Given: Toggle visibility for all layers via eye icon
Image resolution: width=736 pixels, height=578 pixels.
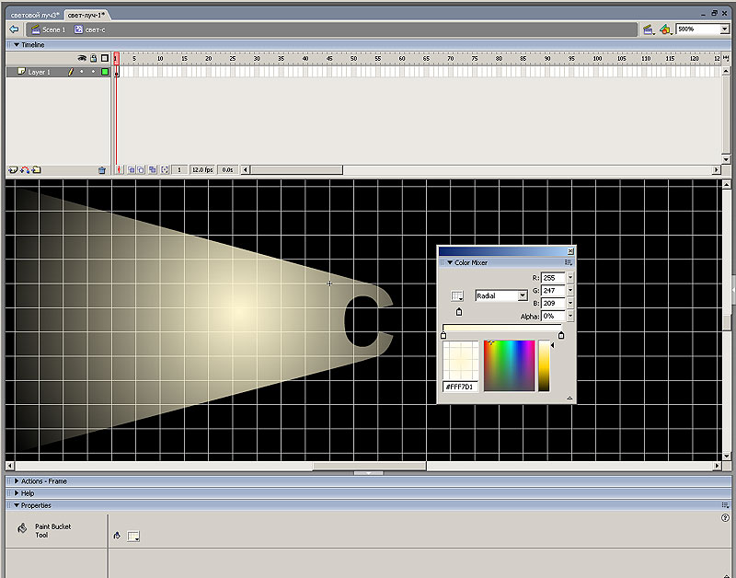Looking at the screenshot, I should (x=82, y=58).
